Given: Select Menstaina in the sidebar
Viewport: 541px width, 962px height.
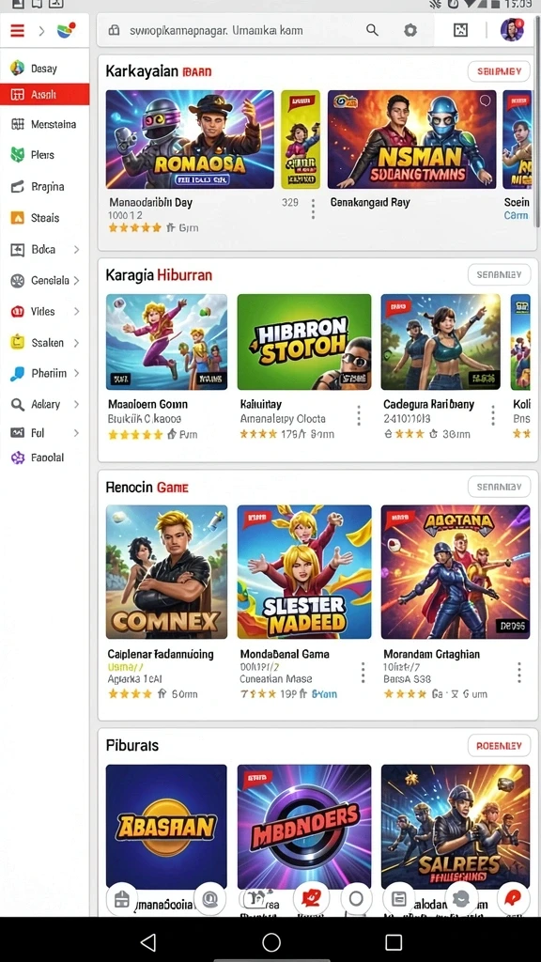Looking at the screenshot, I should click(x=45, y=125).
